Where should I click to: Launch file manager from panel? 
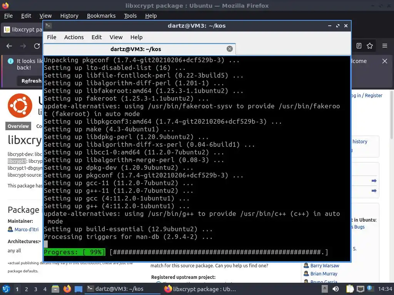pos(55,289)
